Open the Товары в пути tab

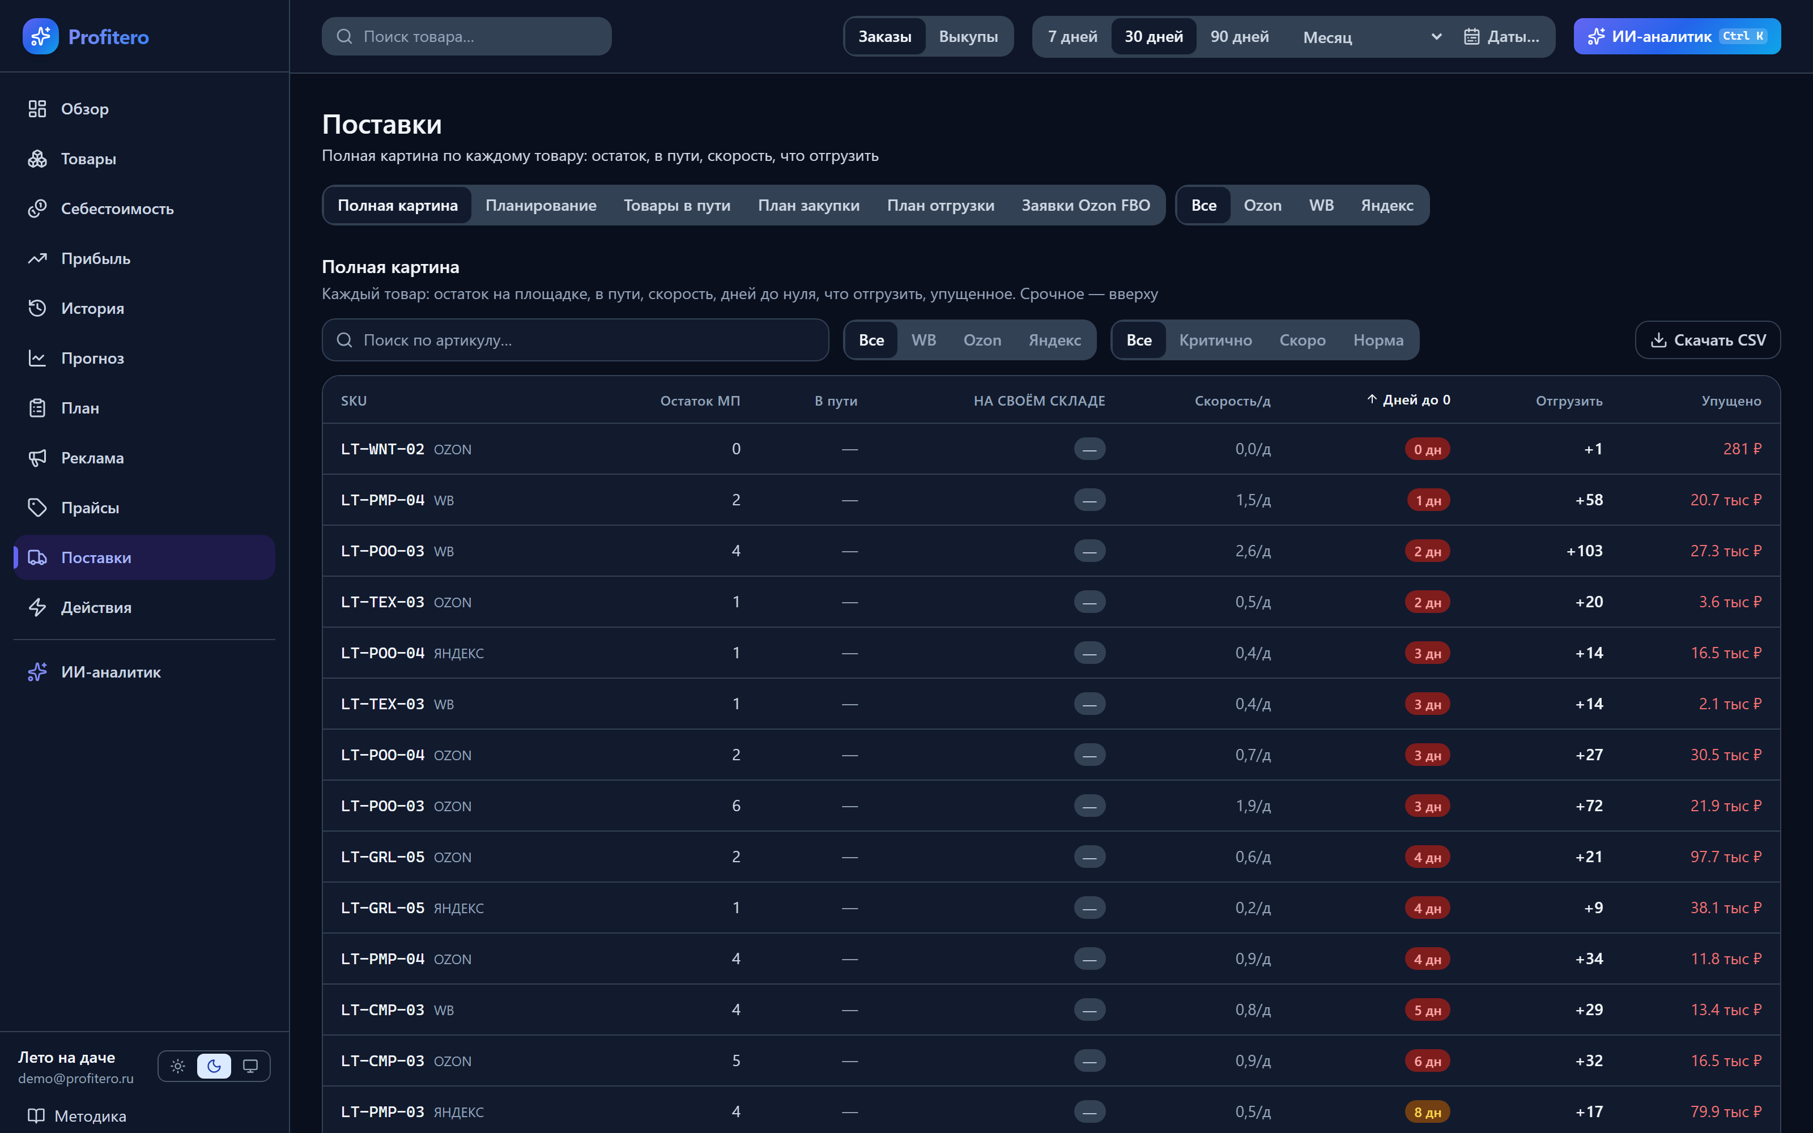pyautogui.click(x=676, y=205)
